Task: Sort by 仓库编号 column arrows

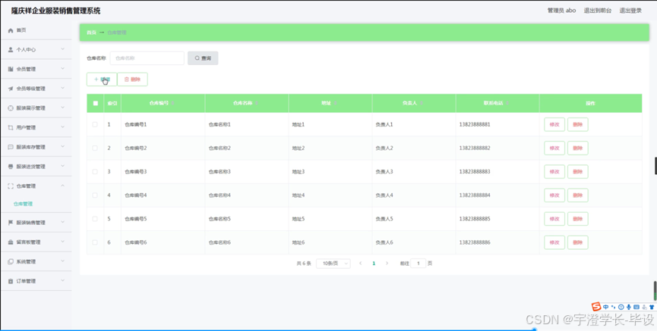Action: pyautogui.click(x=172, y=103)
